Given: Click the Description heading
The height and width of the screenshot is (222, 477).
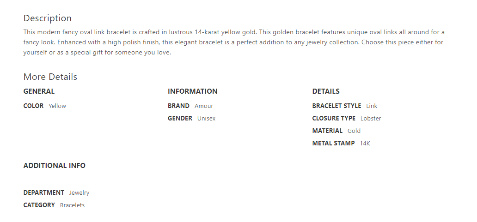Looking at the screenshot, I should (x=48, y=18).
